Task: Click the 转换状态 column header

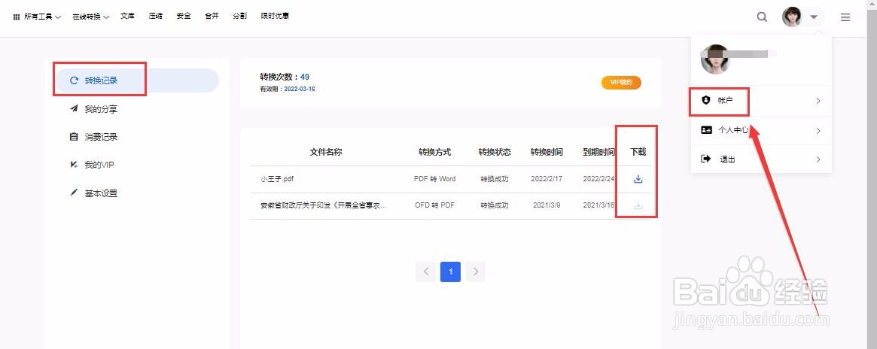Action: (495, 152)
